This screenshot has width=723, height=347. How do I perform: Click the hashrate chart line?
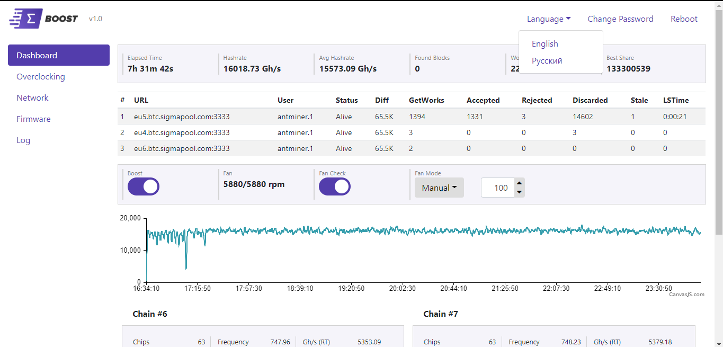424,231
